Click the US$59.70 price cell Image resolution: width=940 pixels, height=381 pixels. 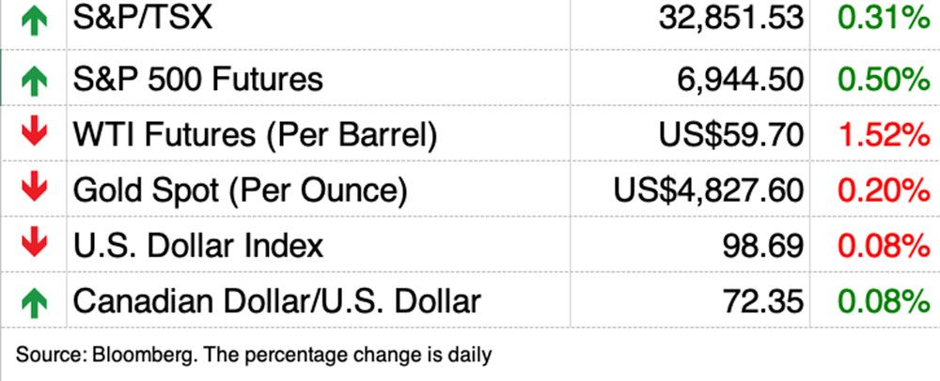730,135
